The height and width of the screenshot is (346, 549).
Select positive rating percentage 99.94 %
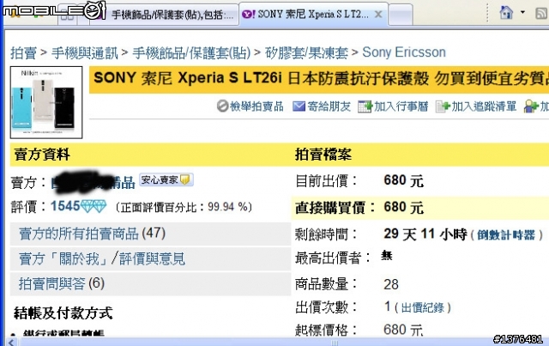click(227, 207)
